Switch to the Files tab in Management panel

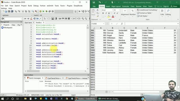(x=13, y=25)
